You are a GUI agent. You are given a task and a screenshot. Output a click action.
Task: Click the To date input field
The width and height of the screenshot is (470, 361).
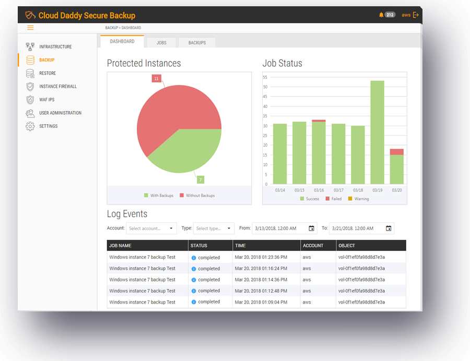click(361, 228)
